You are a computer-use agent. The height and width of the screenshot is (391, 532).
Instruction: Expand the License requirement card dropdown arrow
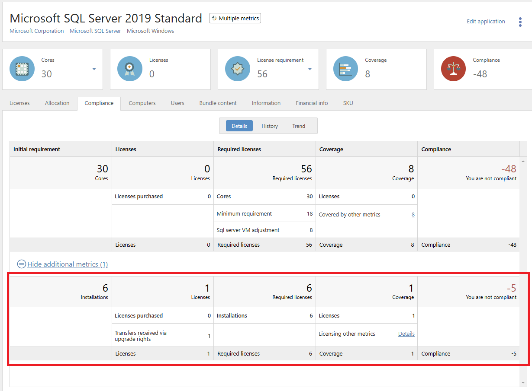tap(310, 69)
